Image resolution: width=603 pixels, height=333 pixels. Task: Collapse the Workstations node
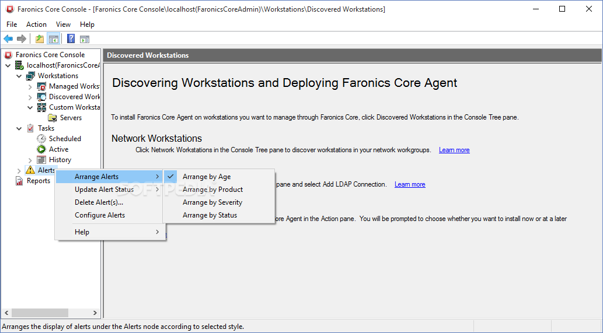pyautogui.click(x=19, y=76)
